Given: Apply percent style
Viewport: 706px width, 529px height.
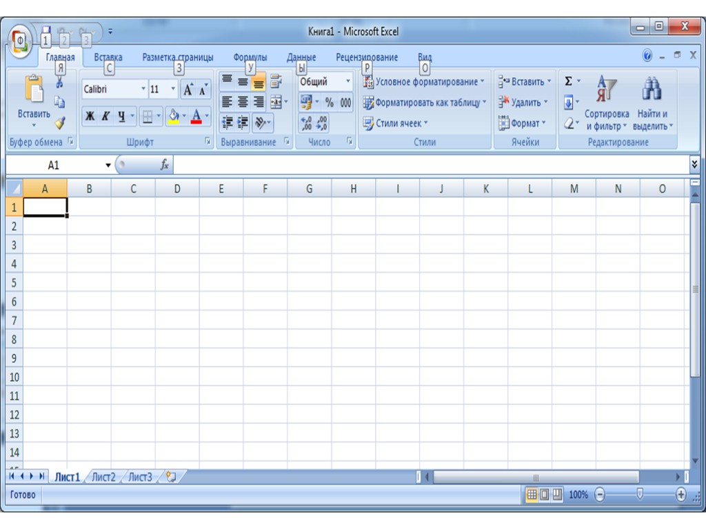Looking at the screenshot, I should tap(330, 103).
